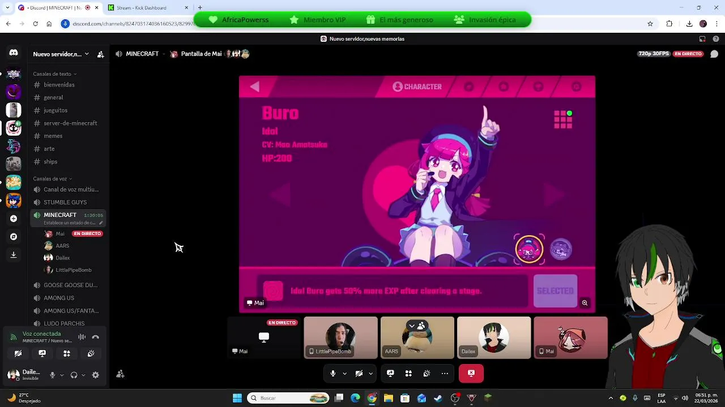The width and height of the screenshot is (725, 407).
Task: Toggle the microphone in the user panel
Action: click(53, 375)
